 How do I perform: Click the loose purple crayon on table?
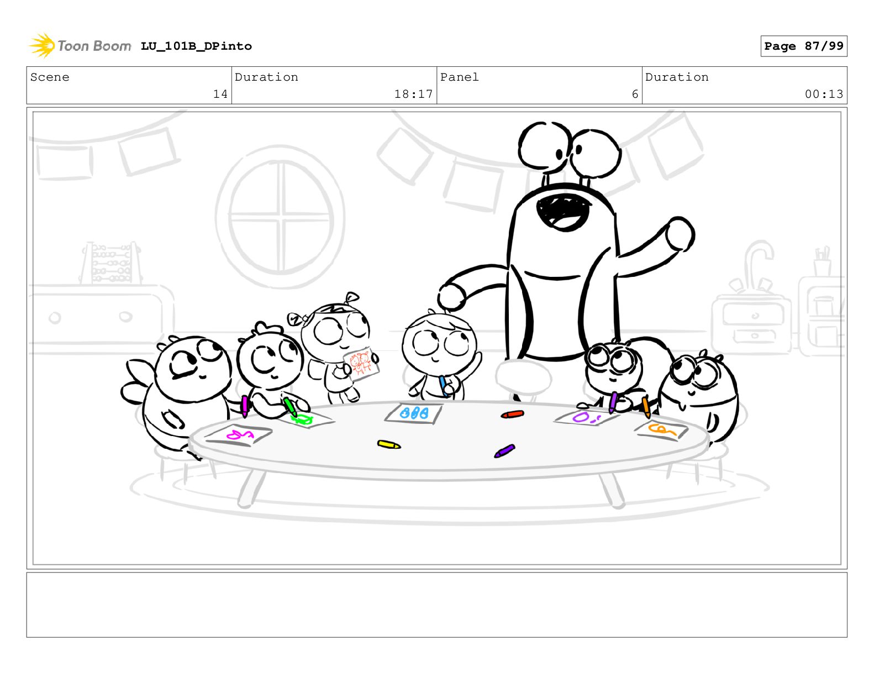(504, 451)
